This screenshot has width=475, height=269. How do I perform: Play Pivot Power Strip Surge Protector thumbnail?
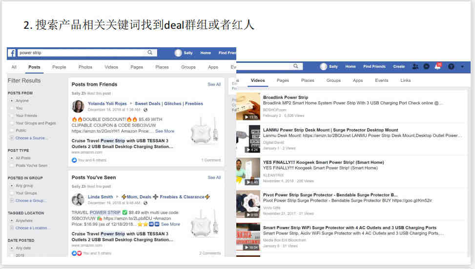[x=248, y=204]
